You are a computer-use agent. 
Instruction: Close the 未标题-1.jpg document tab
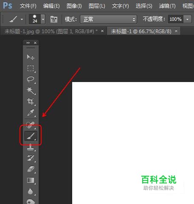pyautogui.click(x=102, y=31)
